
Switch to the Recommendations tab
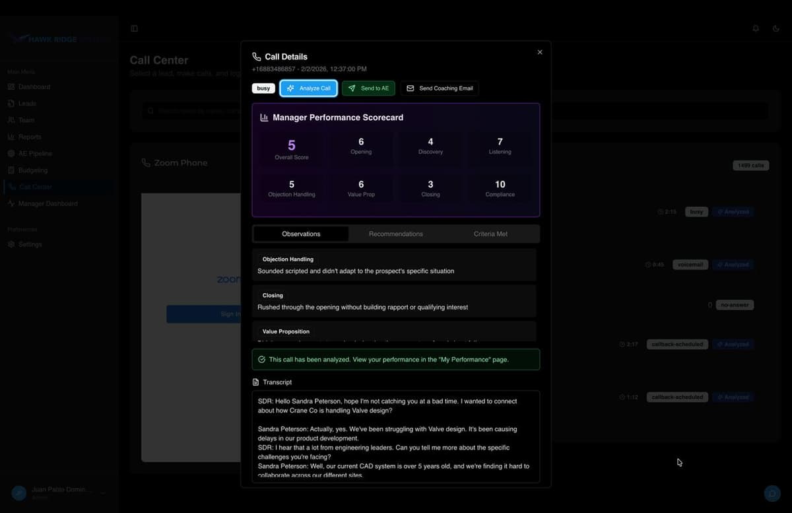coord(395,234)
